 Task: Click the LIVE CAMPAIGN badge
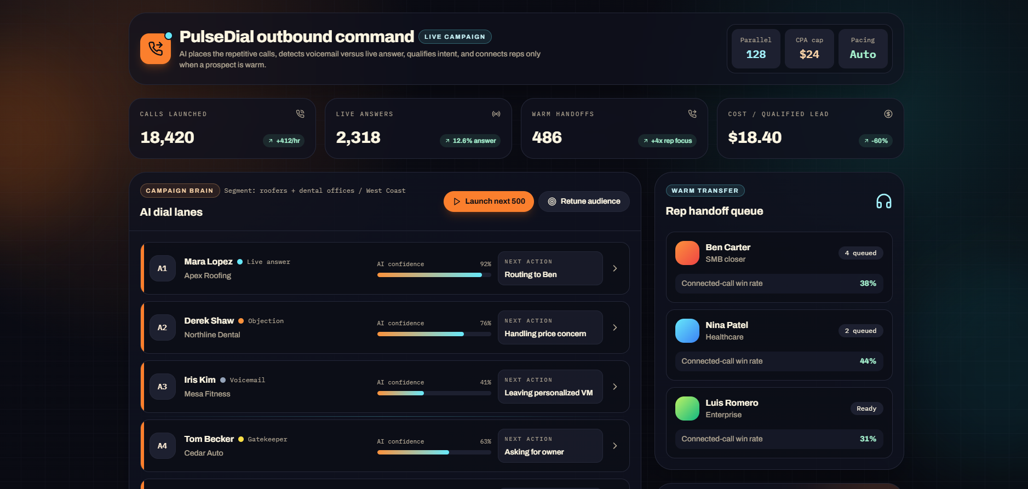click(x=455, y=37)
